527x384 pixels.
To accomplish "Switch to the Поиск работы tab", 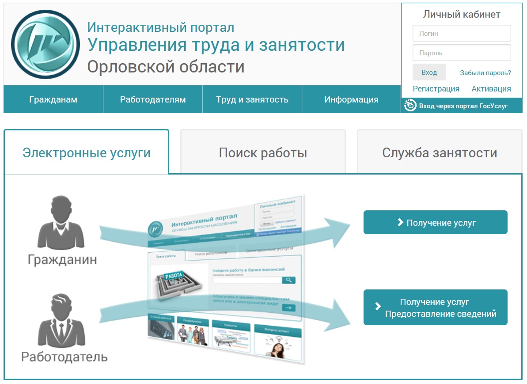I will pyautogui.click(x=263, y=153).
